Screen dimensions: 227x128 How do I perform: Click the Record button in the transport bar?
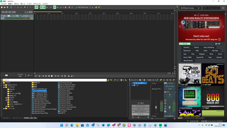36,76
